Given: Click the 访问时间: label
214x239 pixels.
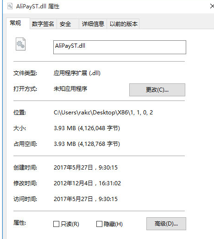Looking at the screenshot, I should click(25, 199).
